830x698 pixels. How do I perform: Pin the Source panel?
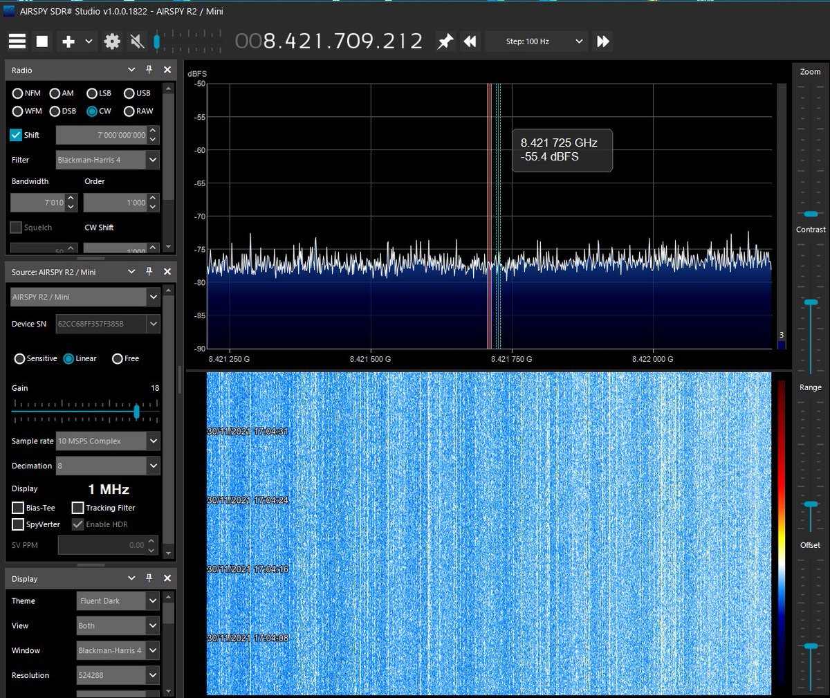(149, 272)
